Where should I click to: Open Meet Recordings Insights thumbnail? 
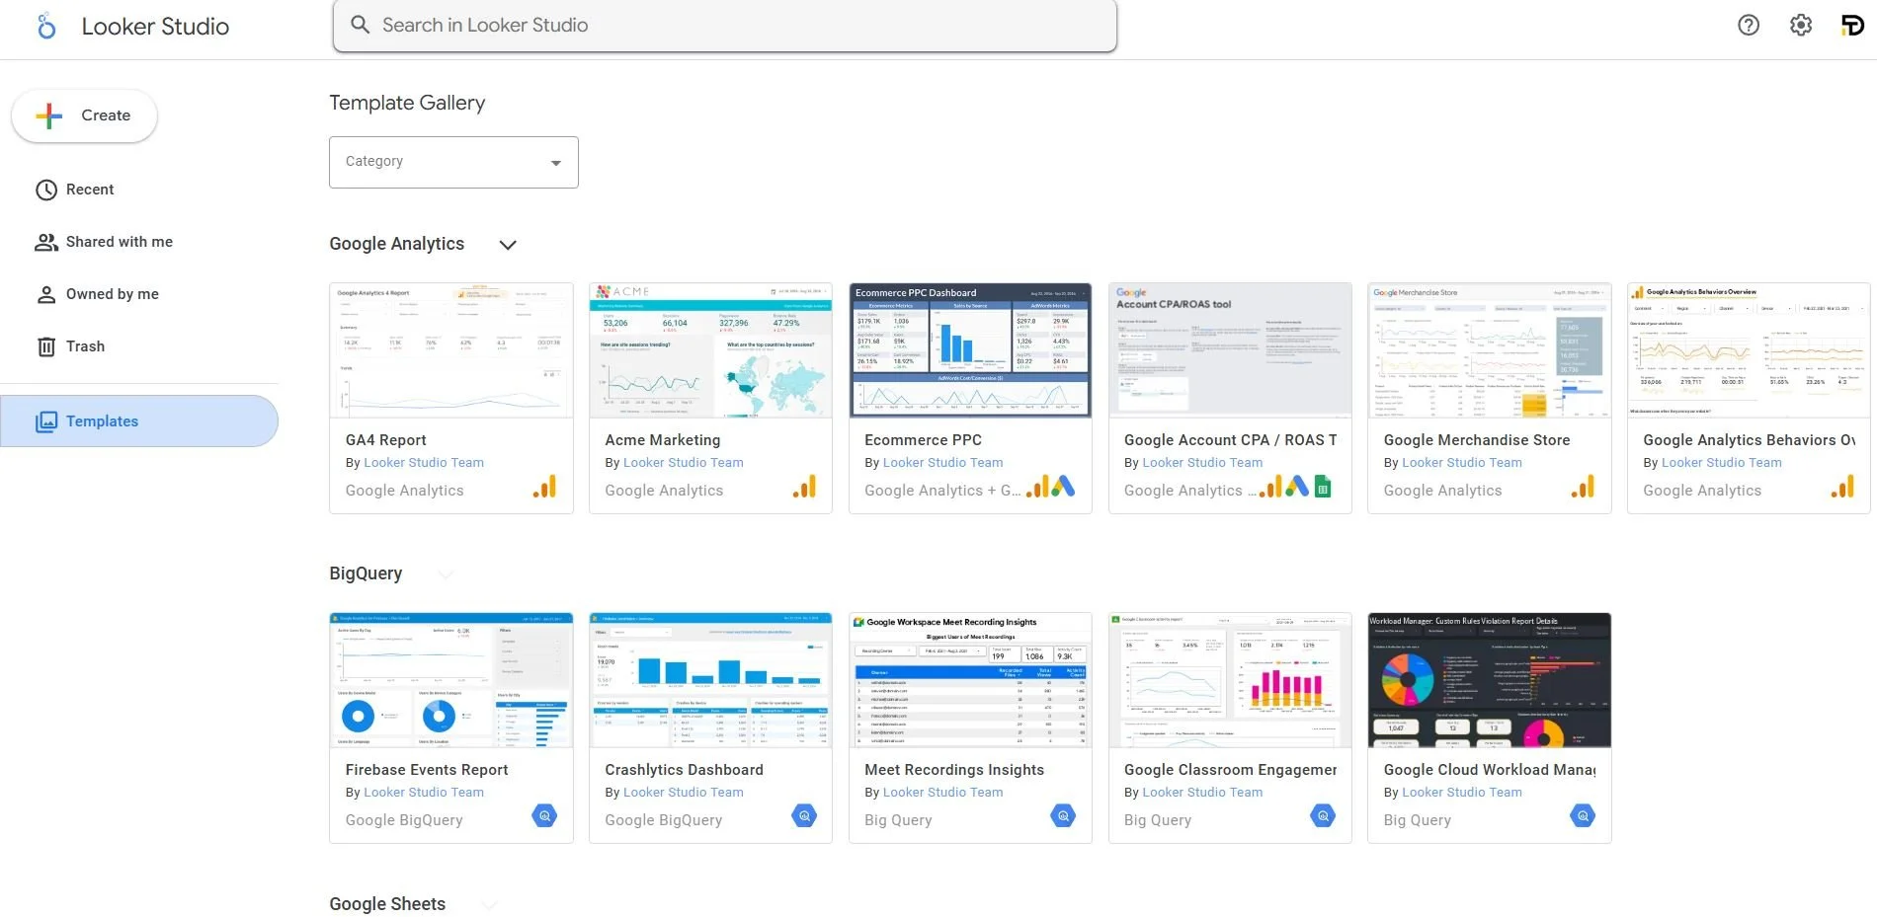(x=970, y=680)
